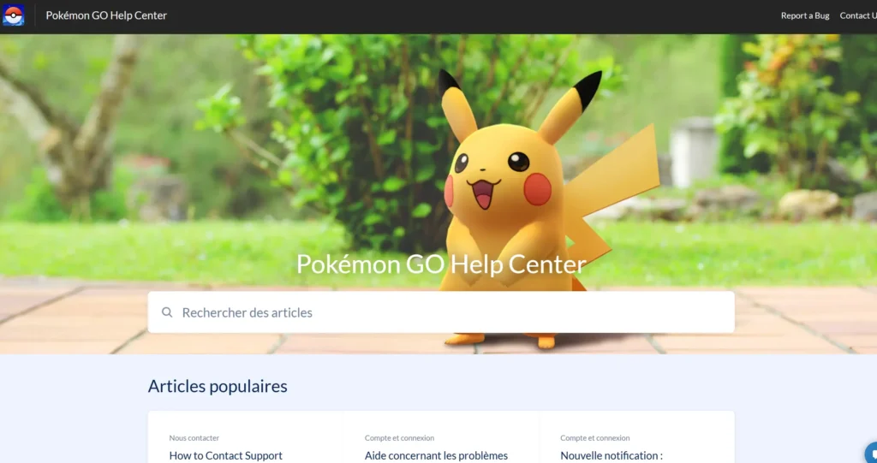Open the Nouvelle notification article
The width and height of the screenshot is (877, 463).
click(x=612, y=456)
